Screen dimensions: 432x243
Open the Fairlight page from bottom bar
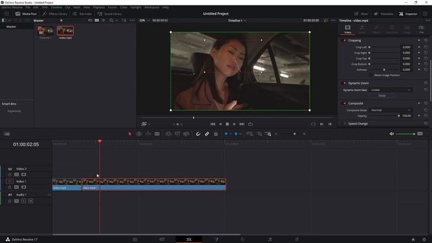(270, 240)
